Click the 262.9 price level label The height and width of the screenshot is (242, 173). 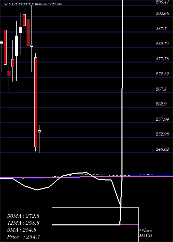click(x=161, y=104)
